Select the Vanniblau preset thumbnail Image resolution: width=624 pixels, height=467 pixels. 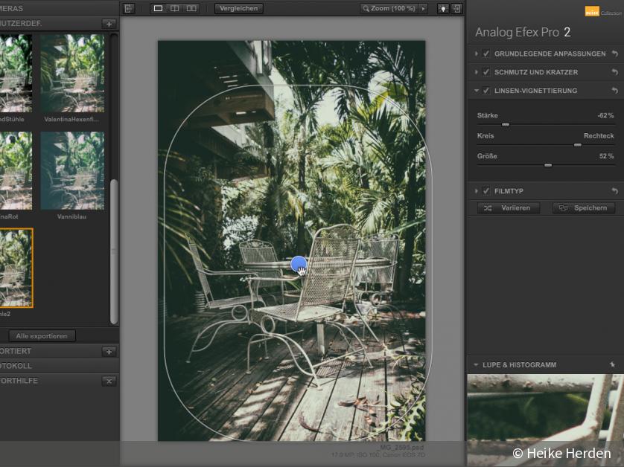[72, 171]
